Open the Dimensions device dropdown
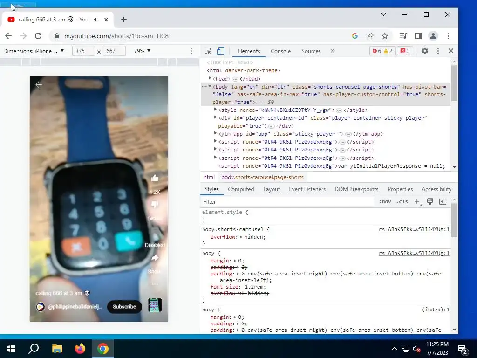 pos(34,51)
